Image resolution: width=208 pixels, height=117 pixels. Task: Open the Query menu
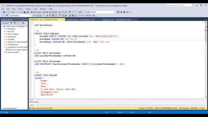[x=20, y=9]
